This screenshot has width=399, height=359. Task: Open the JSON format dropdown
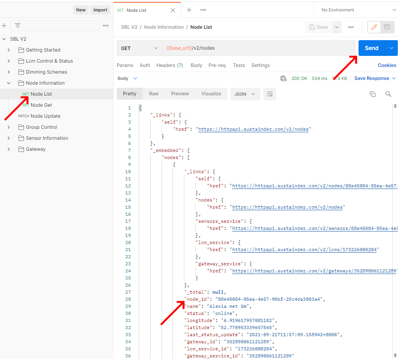click(245, 94)
